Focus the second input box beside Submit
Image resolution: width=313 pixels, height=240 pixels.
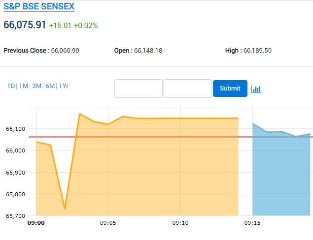pos(188,89)
